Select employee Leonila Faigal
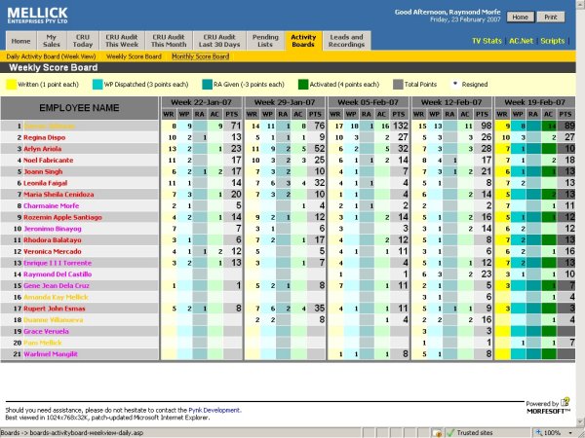This screenshot has width=585, height=438. (x=46, y=183)
